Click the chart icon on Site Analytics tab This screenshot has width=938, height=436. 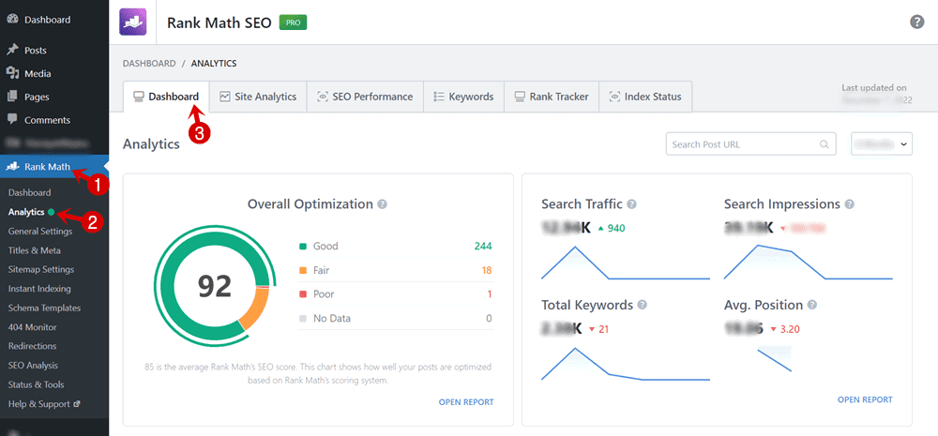[x=225, y=97]
